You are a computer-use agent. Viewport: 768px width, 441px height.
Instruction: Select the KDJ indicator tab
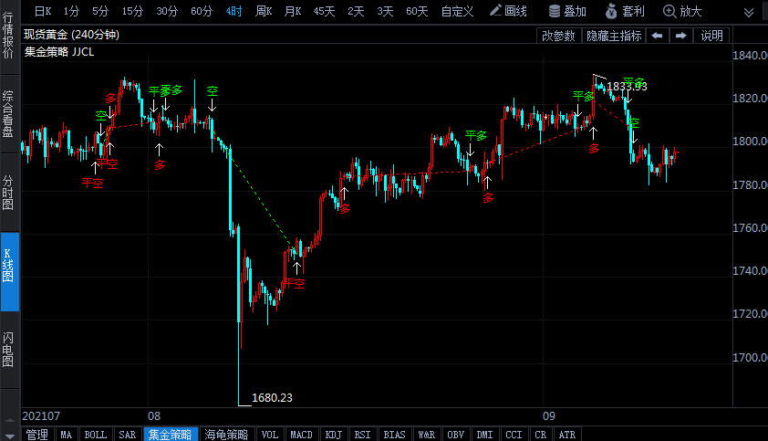click(334, 435)
